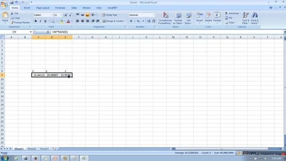The image size is (286, 161).
Task: Switch to Data tab
Action: click(74, 8)
